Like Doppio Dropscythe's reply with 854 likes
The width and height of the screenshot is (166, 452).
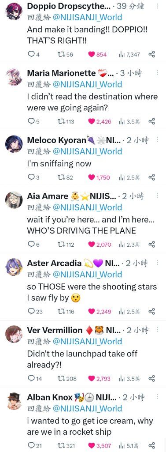[x=97, y=54]
